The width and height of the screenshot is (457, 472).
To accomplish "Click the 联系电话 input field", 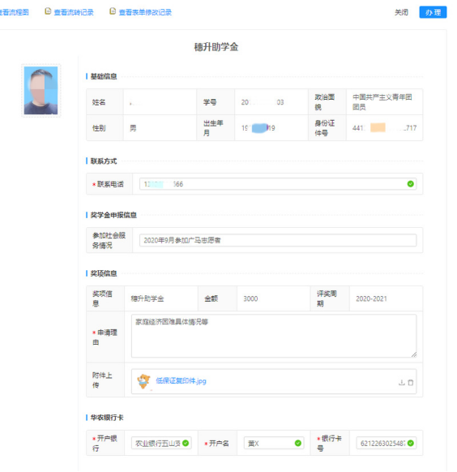I will click(x=278, y=184).
